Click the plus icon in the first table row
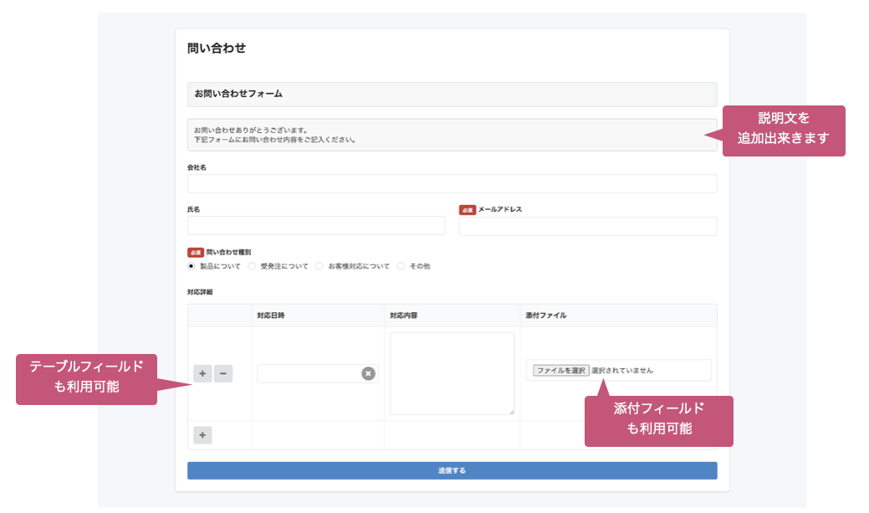 tap(202, 374)
